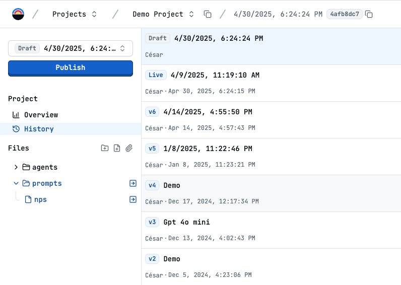Screen dimensions: 401x285
Task: Select the v5 1/8/2025 version entry
Action: point(271,157)
